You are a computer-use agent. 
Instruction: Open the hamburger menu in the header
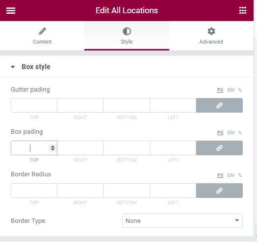(x=11, y=10)
